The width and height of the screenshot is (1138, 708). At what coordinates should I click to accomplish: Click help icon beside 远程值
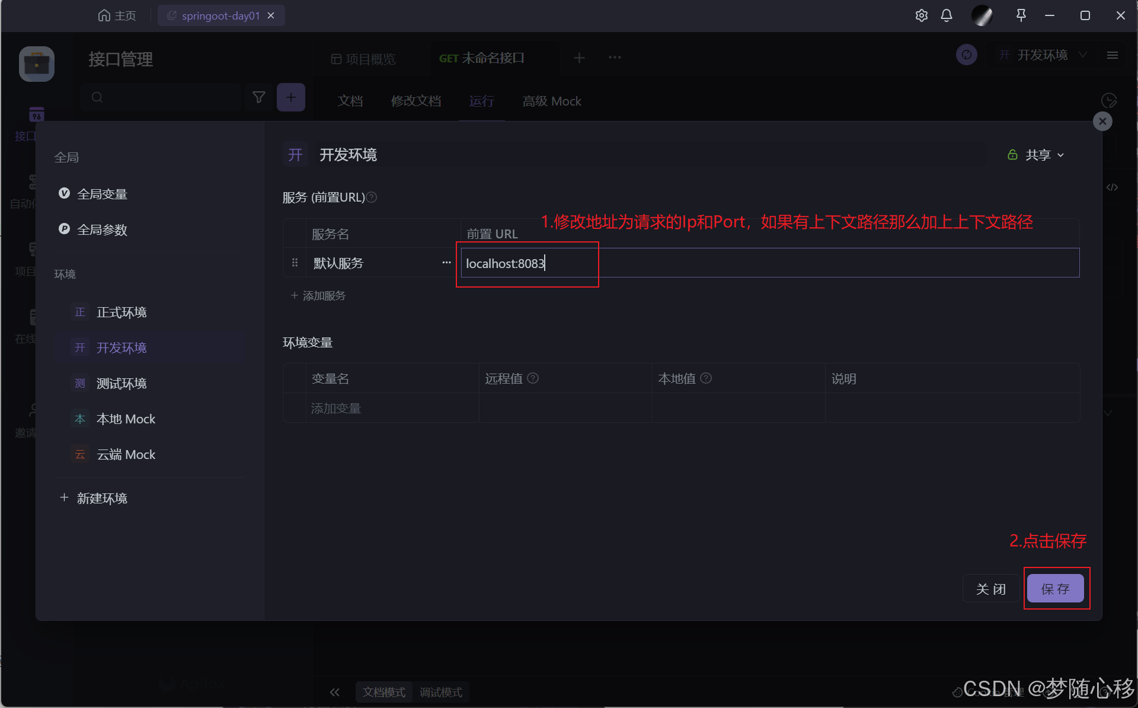[x=533, y=378]
